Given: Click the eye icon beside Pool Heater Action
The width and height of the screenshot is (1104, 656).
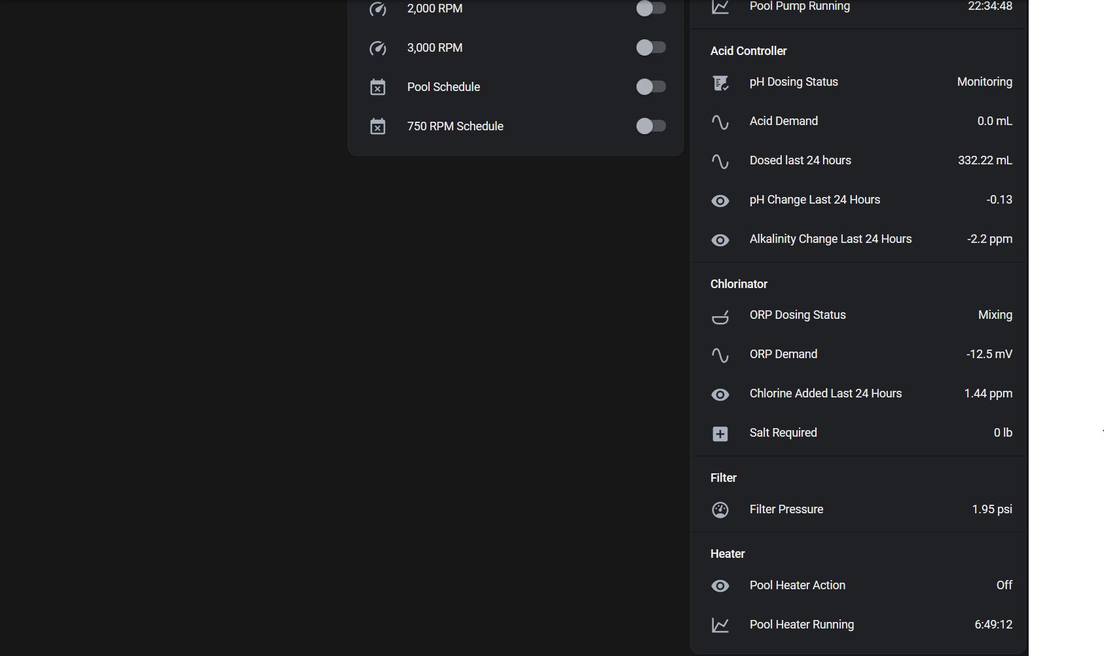Looking at the screenshot, I should (720, 586).
